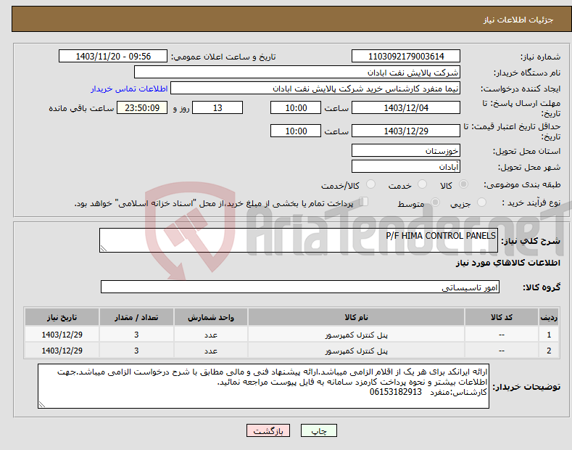Select the خدمت radio button

coord(422,184)
